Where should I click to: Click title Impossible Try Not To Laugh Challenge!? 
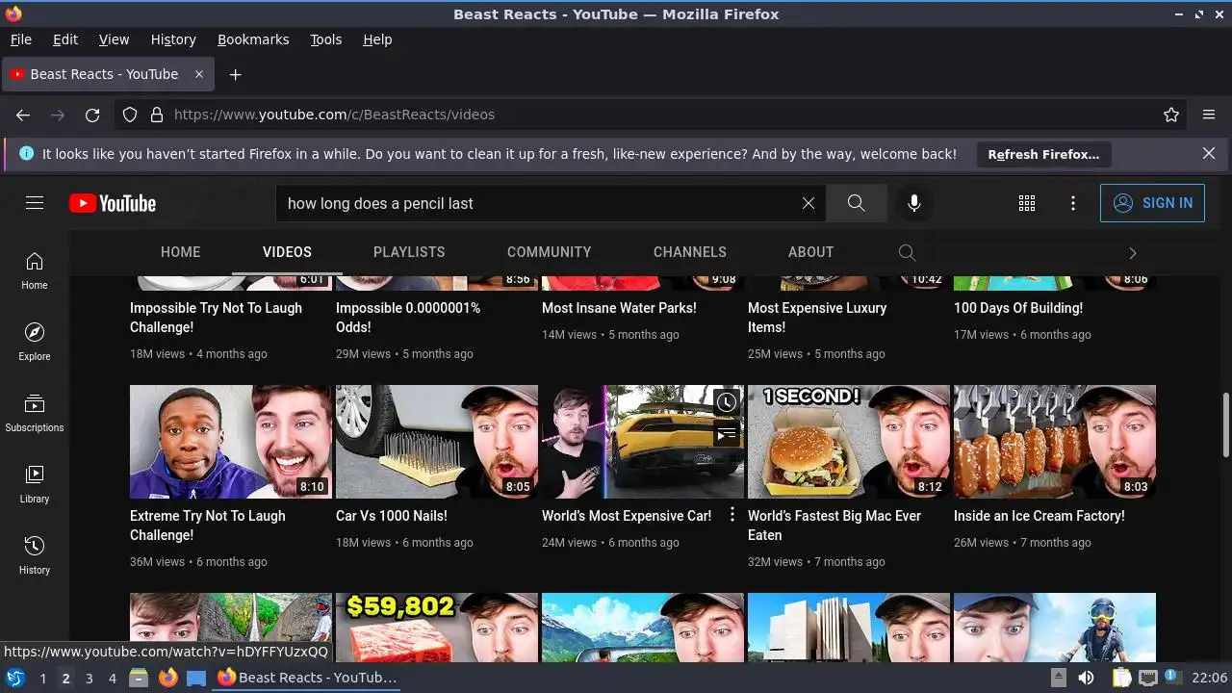216,318
